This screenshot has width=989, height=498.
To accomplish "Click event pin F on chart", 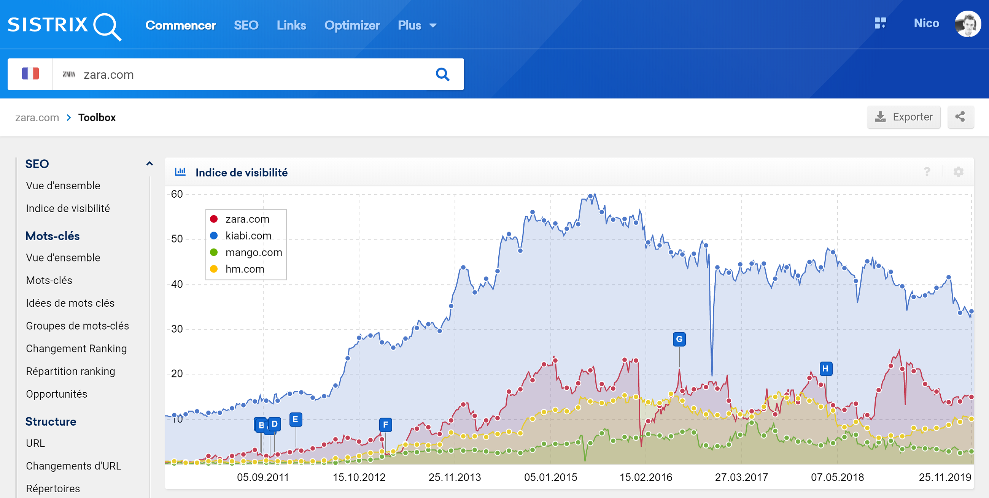I will [x=385, y=424].
